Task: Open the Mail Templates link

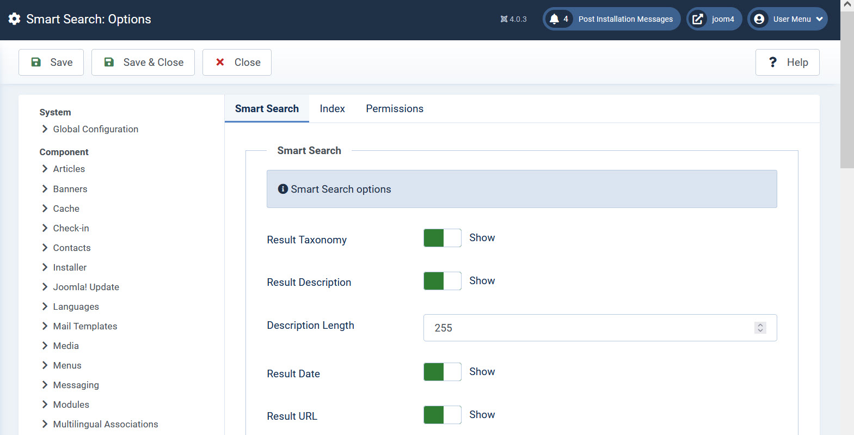Action: click(x=85, y=326)
